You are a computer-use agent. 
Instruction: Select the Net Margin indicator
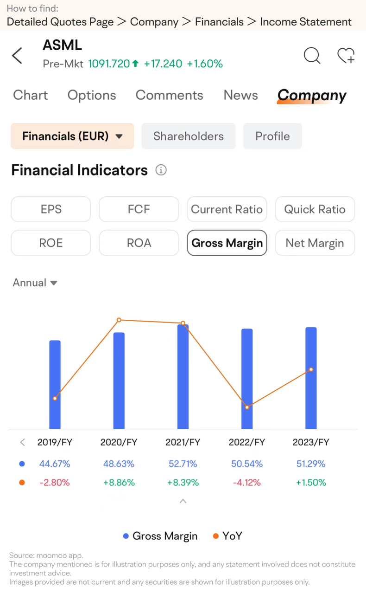315,243
